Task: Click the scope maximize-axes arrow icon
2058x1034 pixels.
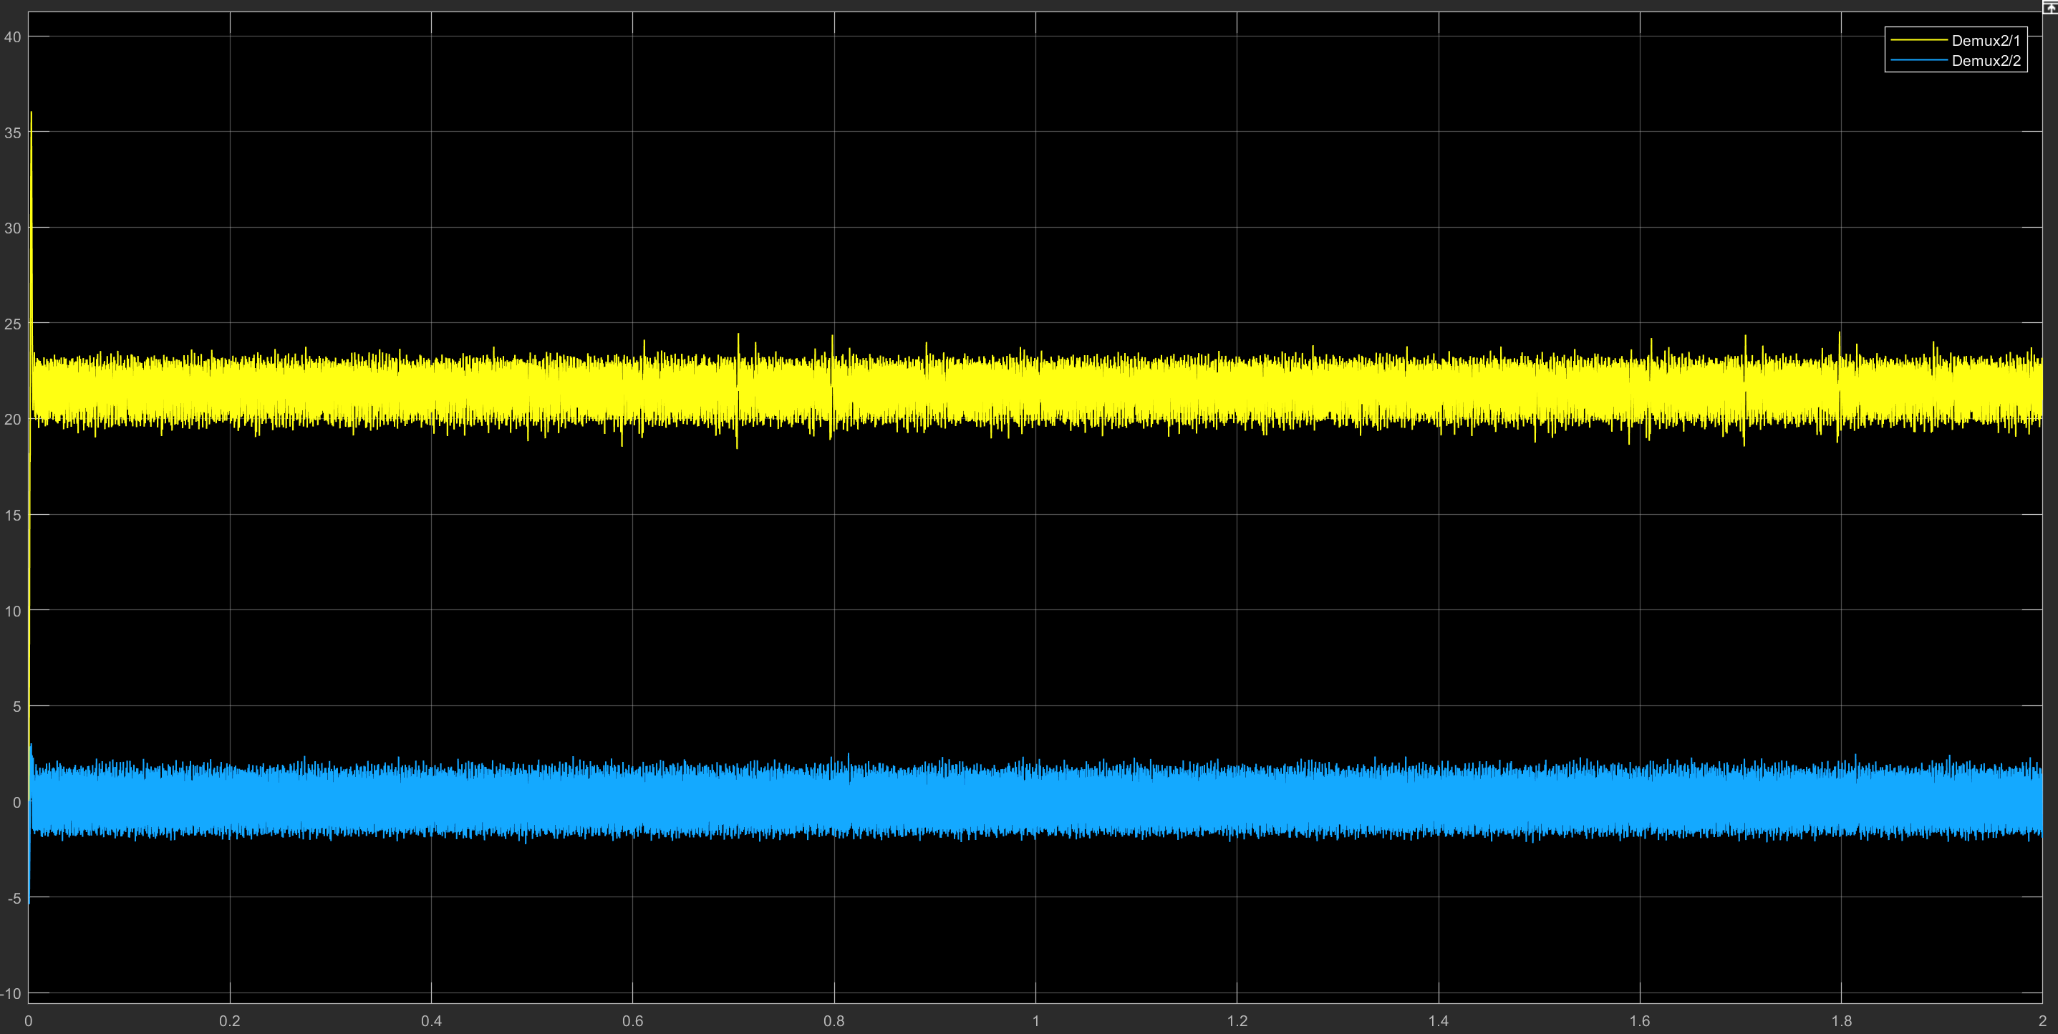Action: pos(2051,6)
